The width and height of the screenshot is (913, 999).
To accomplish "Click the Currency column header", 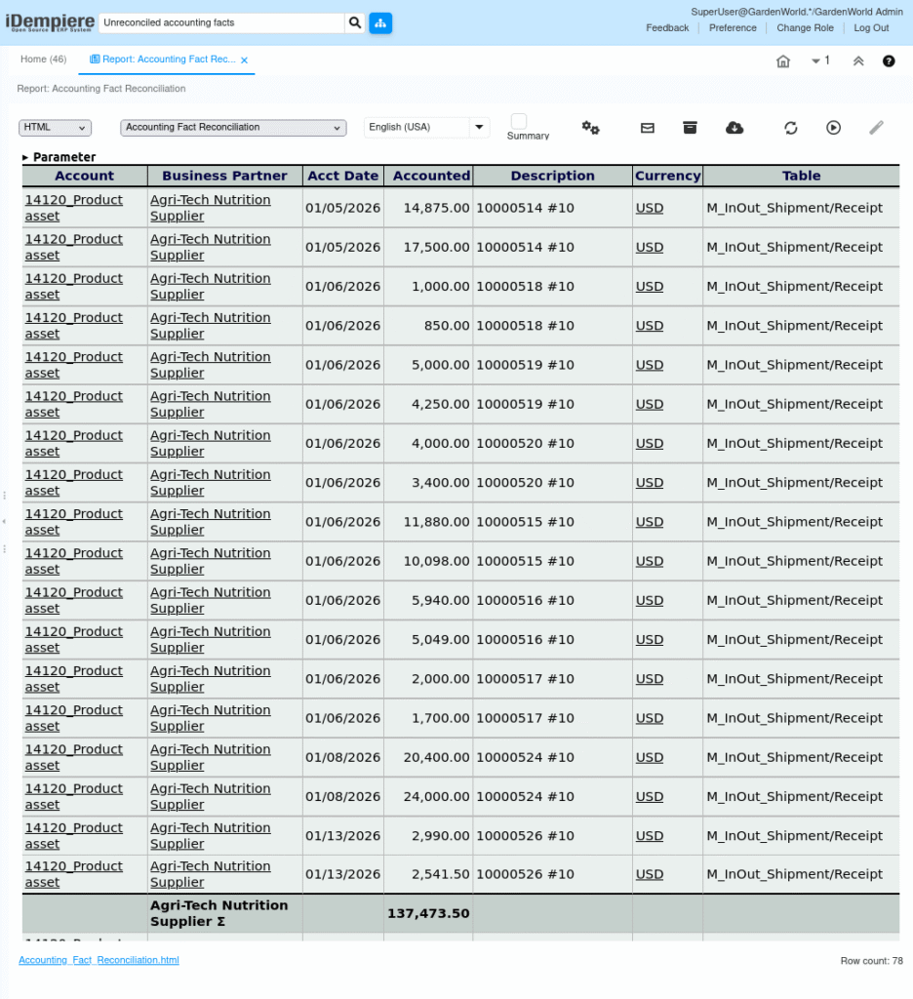I will 668,176.
